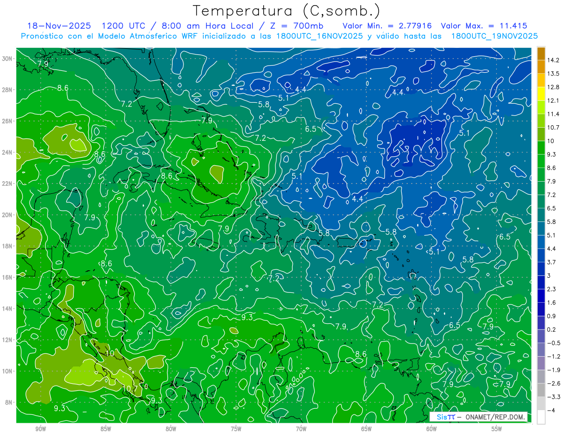
Task: Click dark blue swatch between 1.6 and 2.3
Action: (x=541, y=296)
